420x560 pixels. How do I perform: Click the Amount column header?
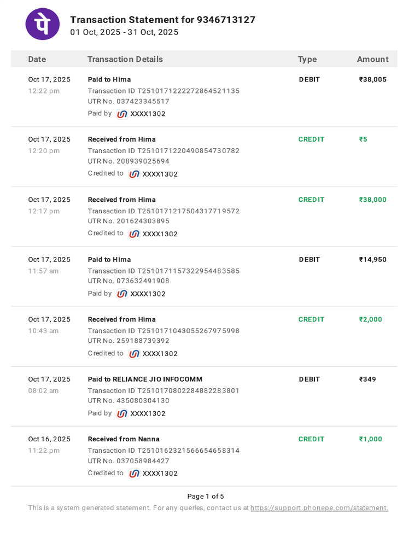click(372, 59)
